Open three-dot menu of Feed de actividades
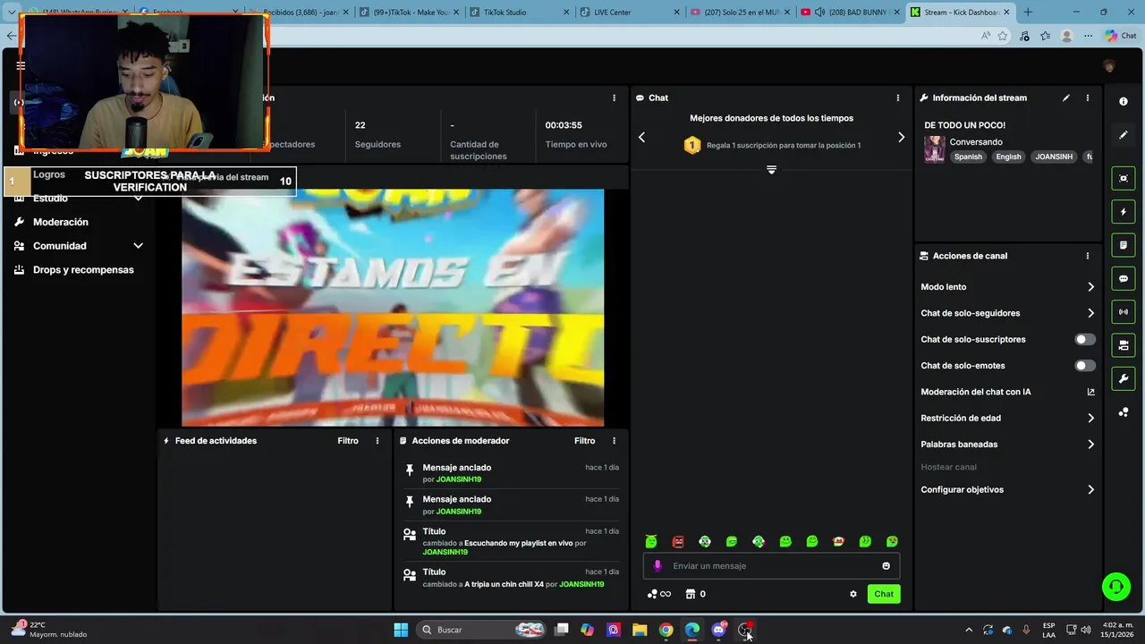The height and width of the screenshot is (644, 1145). (x=377, y=441)
